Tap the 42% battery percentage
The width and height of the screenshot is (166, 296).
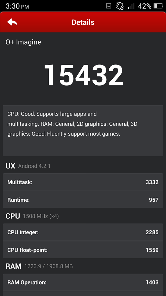145,6
